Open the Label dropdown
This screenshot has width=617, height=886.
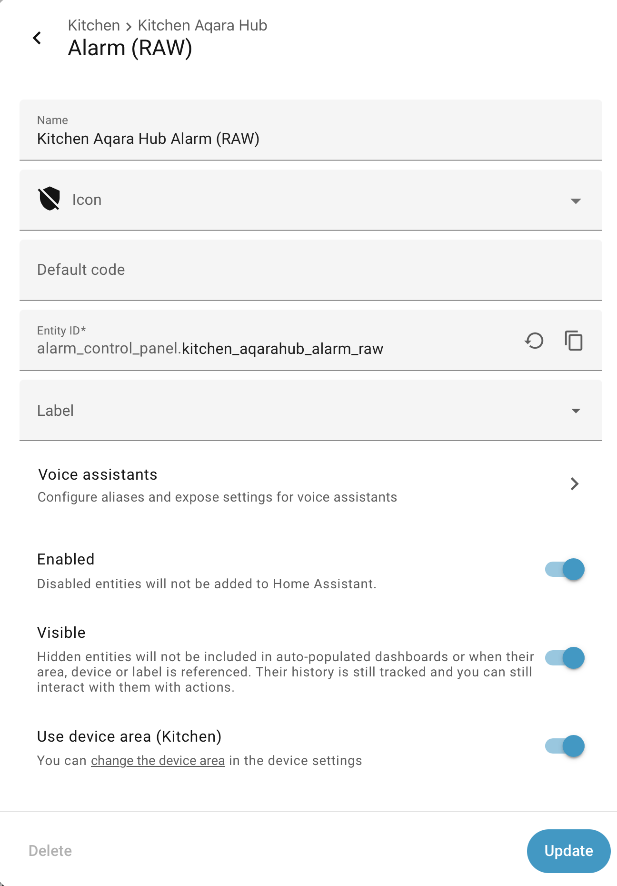click(x=576, y=411)
